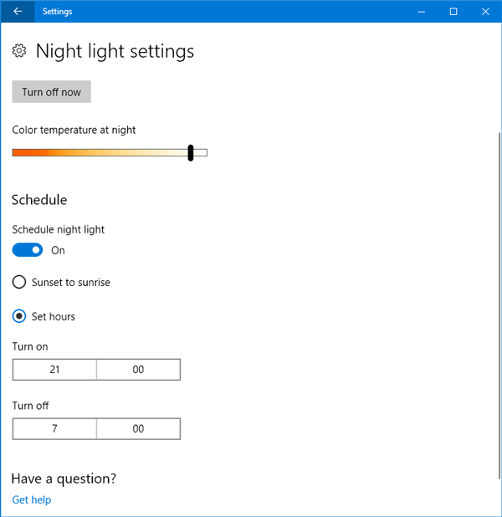Screen dimensions: 502x517
Task: Open the Turn off hour picker
Action: tap(55, 428)
